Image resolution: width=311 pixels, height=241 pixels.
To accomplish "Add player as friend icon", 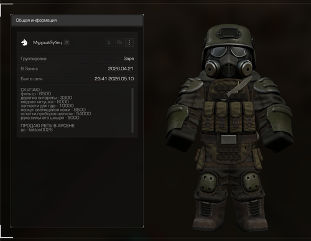I will 109,42.
